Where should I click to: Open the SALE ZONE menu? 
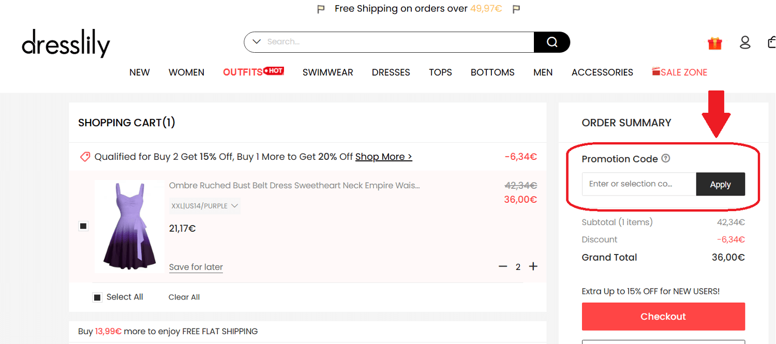679,72
